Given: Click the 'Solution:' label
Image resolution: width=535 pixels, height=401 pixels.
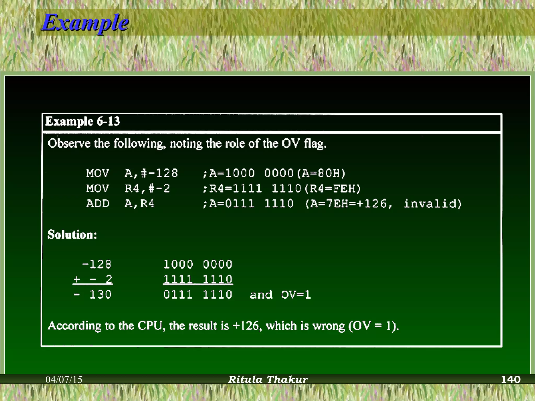Looking at the screenshot, I should 72,235.
